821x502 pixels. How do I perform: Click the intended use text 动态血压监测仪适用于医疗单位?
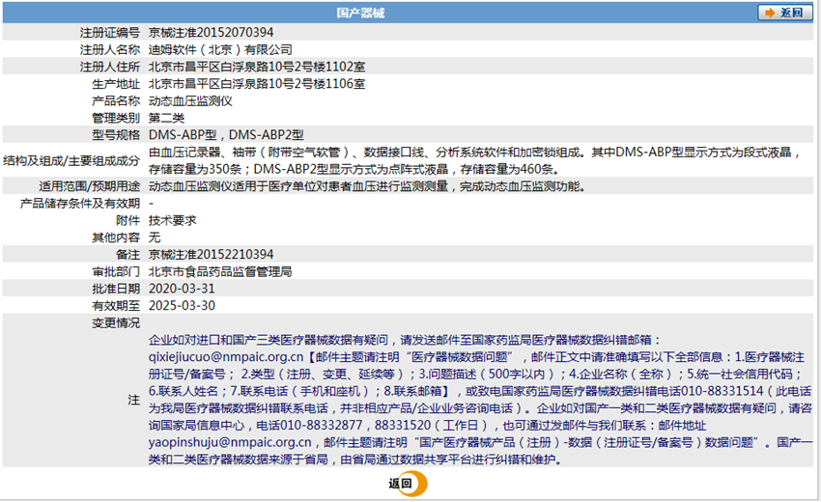tap(366, 186)
